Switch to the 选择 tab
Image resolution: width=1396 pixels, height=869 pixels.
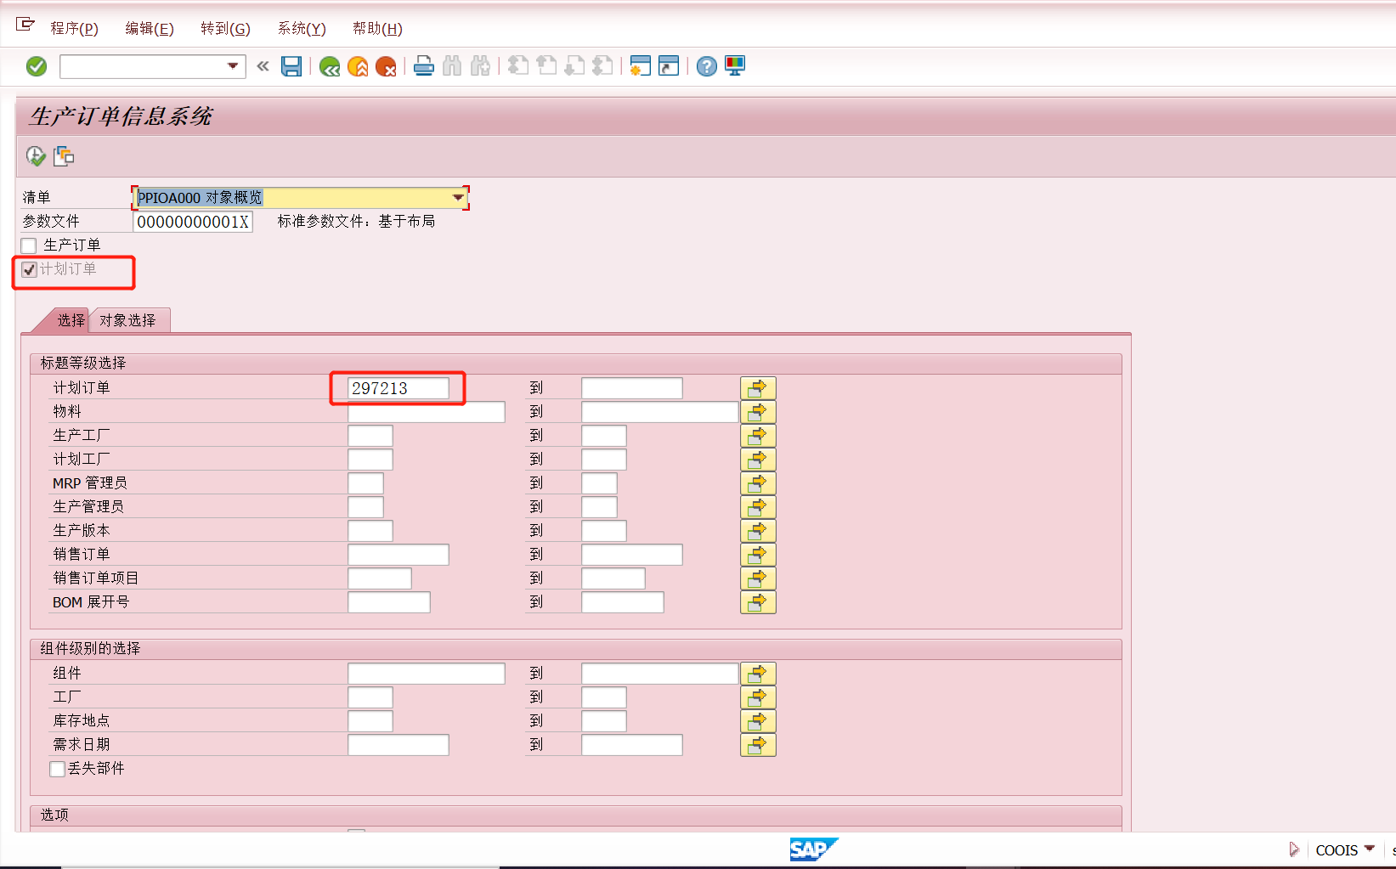(71, 320)
